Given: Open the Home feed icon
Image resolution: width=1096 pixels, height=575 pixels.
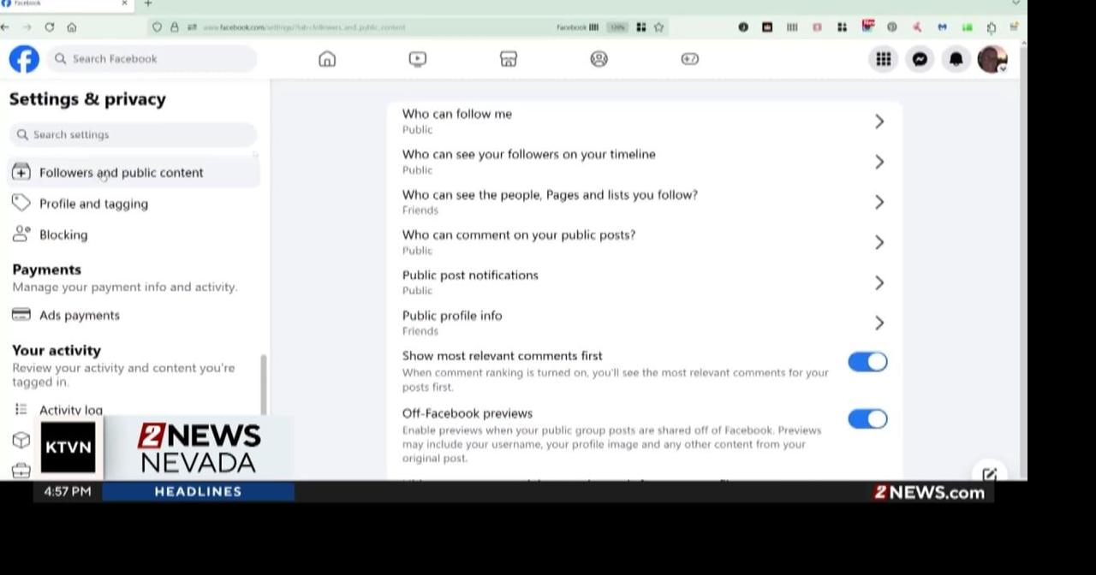Looking at the screenshot, I should pyautogui.click(x=327, y=59).
